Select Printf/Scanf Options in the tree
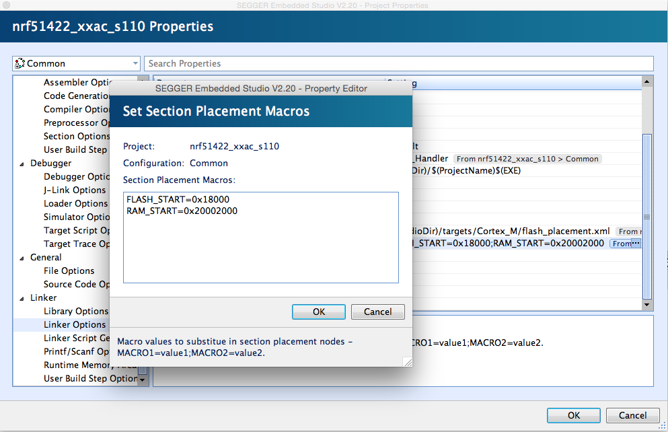668x432 pixels. coord(76,351)
